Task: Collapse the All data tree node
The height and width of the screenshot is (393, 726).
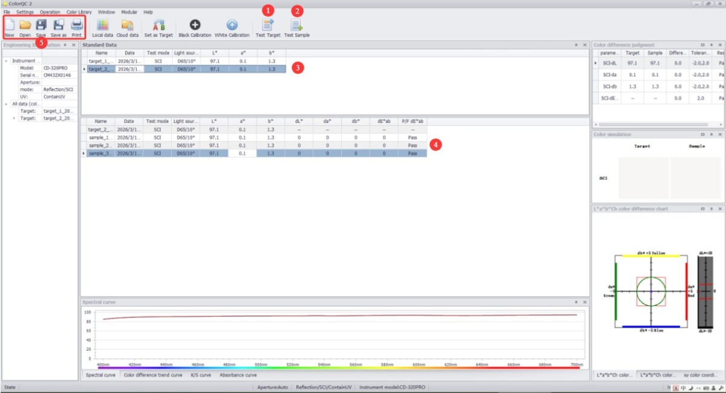Action: 6,103
